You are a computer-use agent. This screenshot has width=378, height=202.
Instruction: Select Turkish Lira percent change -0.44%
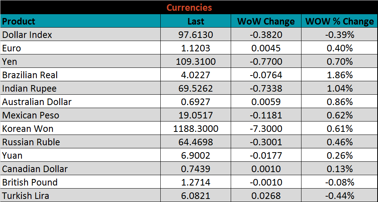pyautogui.click(x=340, y=196)
